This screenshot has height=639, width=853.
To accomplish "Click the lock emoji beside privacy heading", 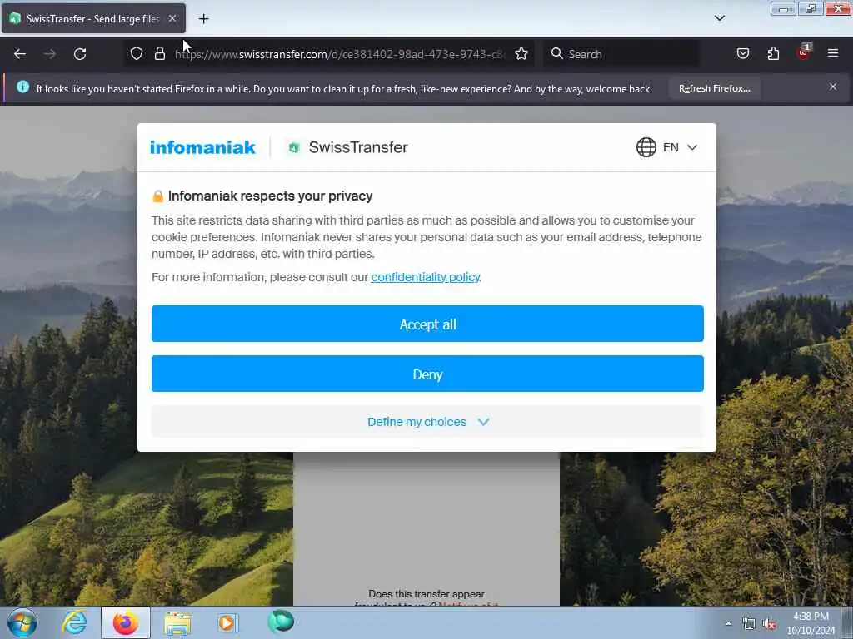I will [x=157, y=196].
